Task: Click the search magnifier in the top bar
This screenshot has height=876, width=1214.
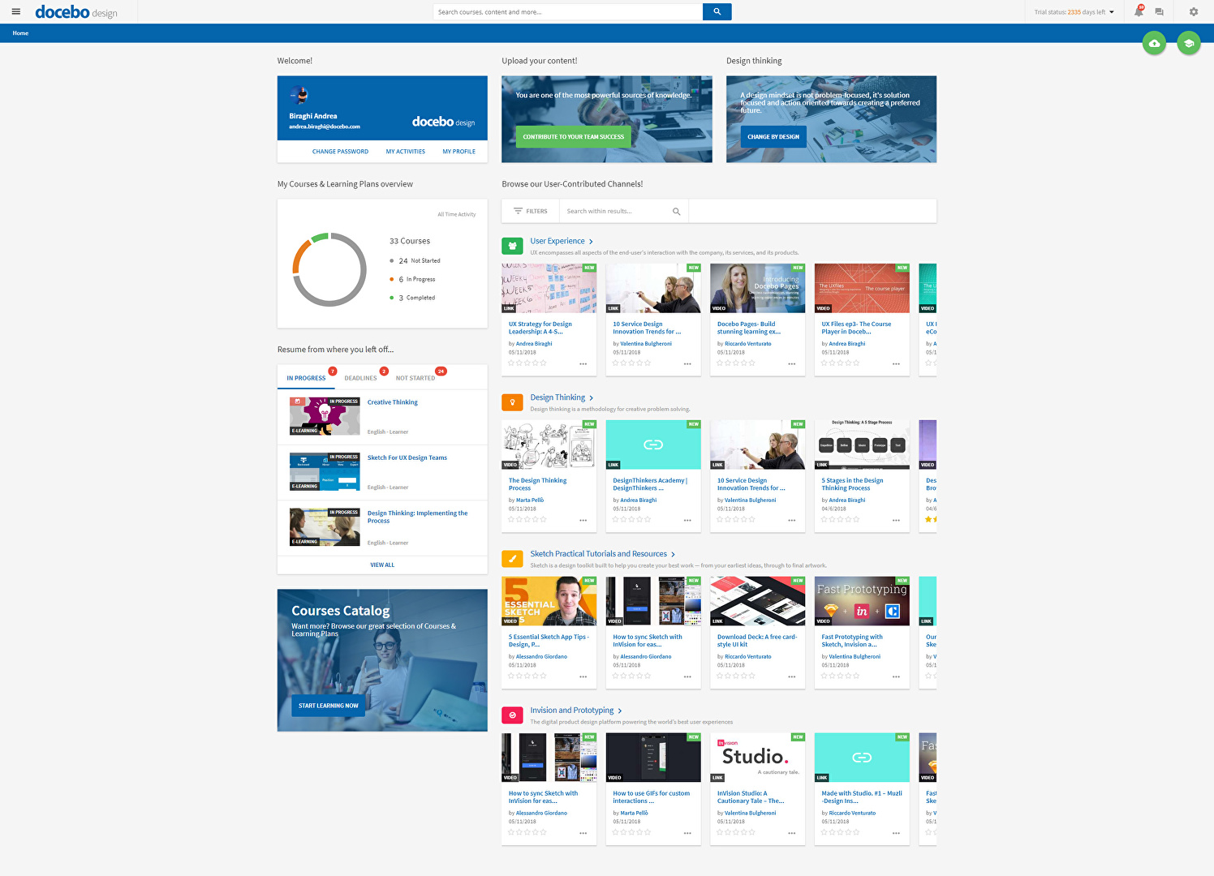Action: tap(717, 11)
